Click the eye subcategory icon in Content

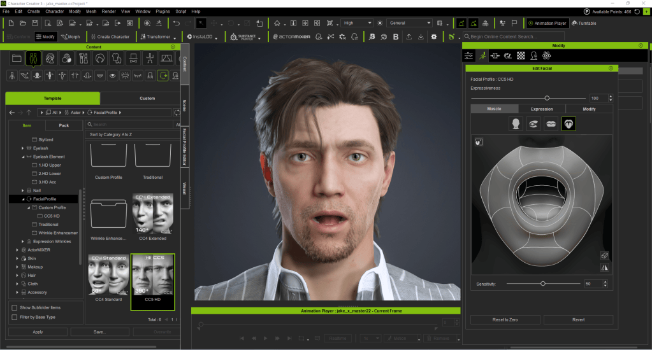coord(112,76)
